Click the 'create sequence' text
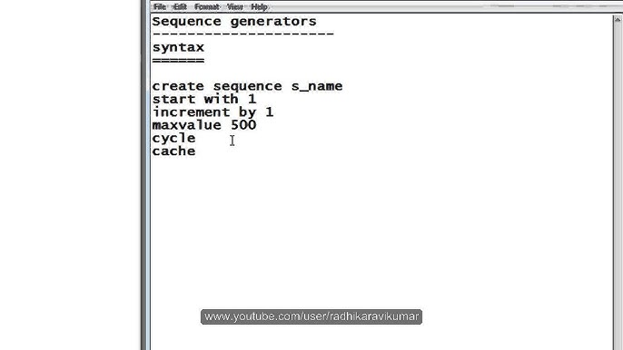Image resolution: width=623 pixels, height=350 pixels. tap(217, 86)
